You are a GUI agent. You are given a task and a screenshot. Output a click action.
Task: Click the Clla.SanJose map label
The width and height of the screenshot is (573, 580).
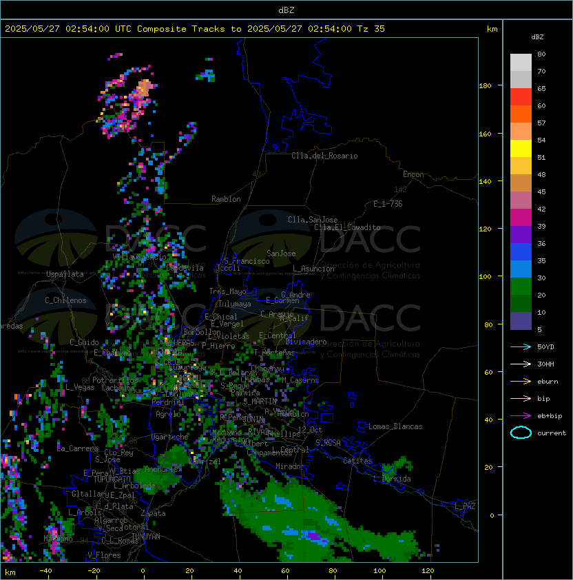pyautogui.click(x=313, y=220)
